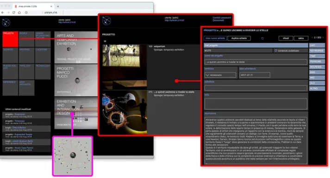Click project 275 title in the list

pos(174,92)
